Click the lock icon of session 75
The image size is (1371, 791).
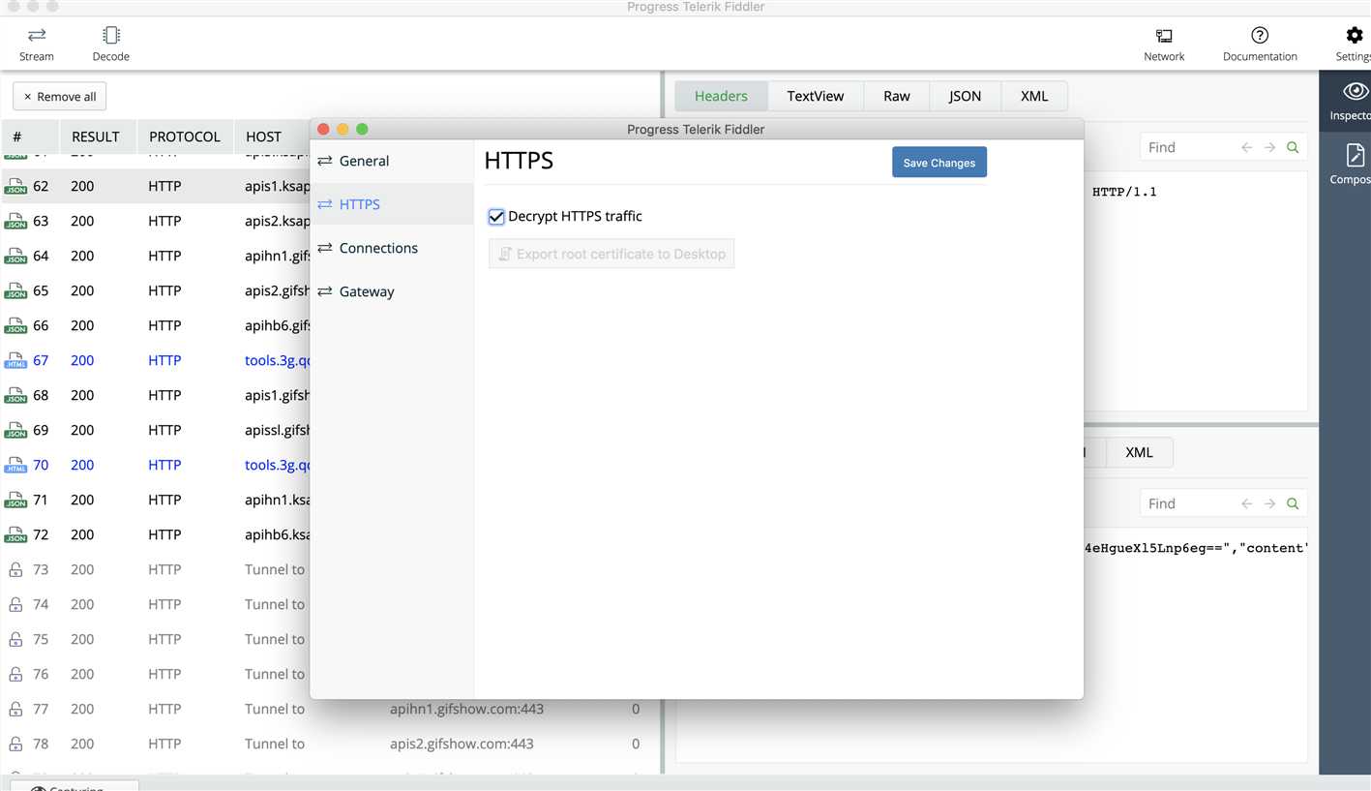[x=15, y=639]
